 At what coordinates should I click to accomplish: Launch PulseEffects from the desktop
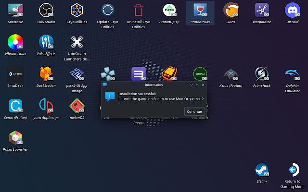pos(46,42)
